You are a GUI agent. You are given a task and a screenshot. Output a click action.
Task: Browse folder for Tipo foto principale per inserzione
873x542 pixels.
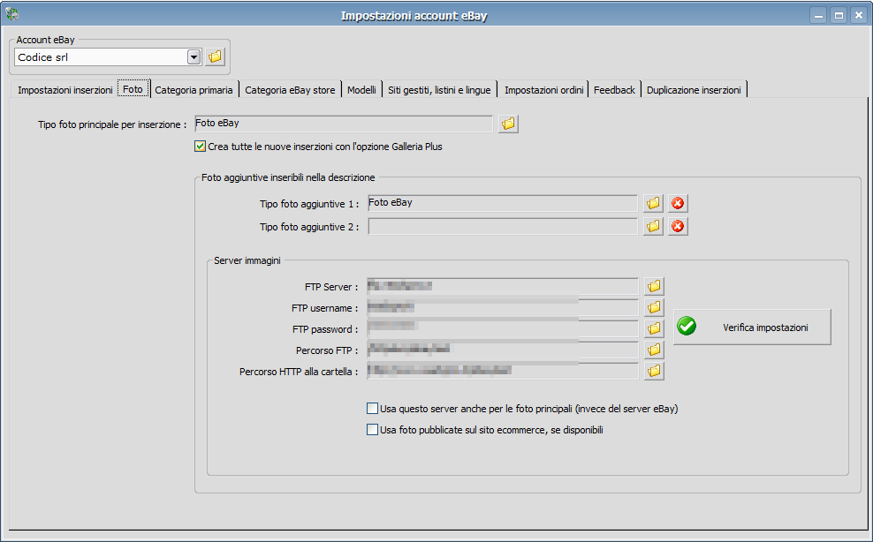click(508, 124)
